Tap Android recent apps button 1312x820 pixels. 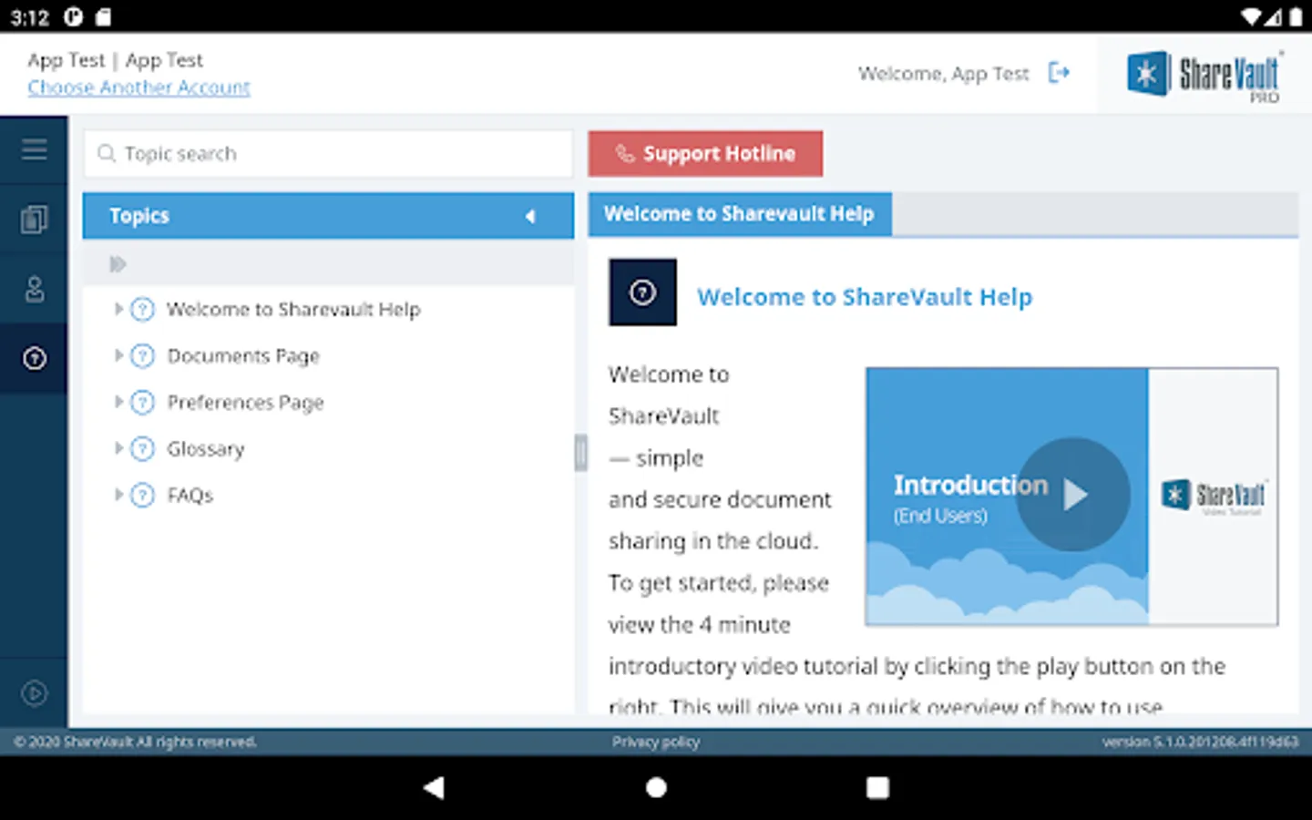[x=877, y=787]
